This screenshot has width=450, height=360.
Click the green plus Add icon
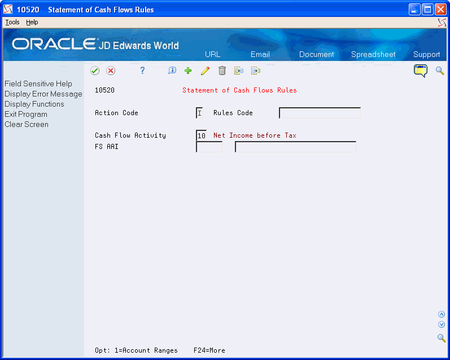(188, 71)
